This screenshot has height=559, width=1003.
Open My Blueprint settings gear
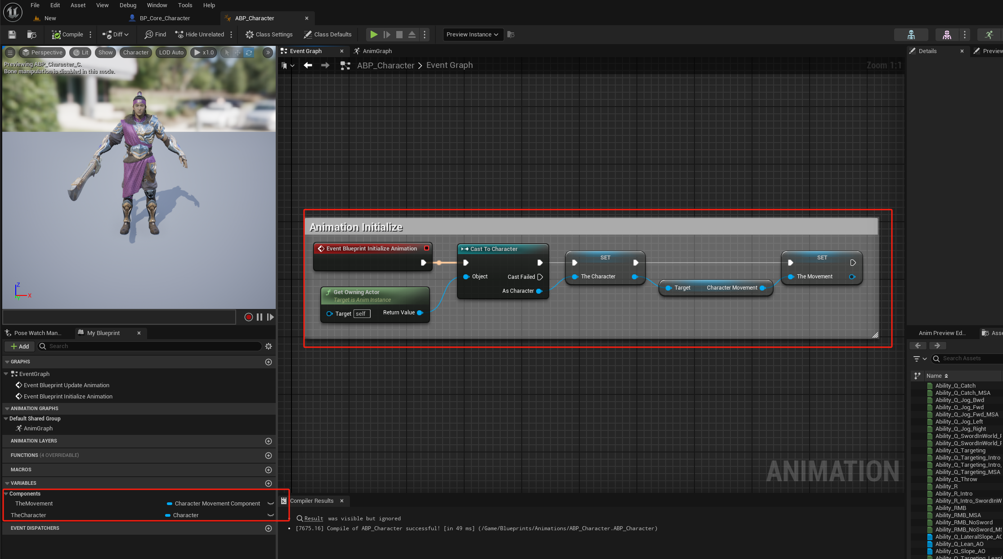(x=269, y=346)
